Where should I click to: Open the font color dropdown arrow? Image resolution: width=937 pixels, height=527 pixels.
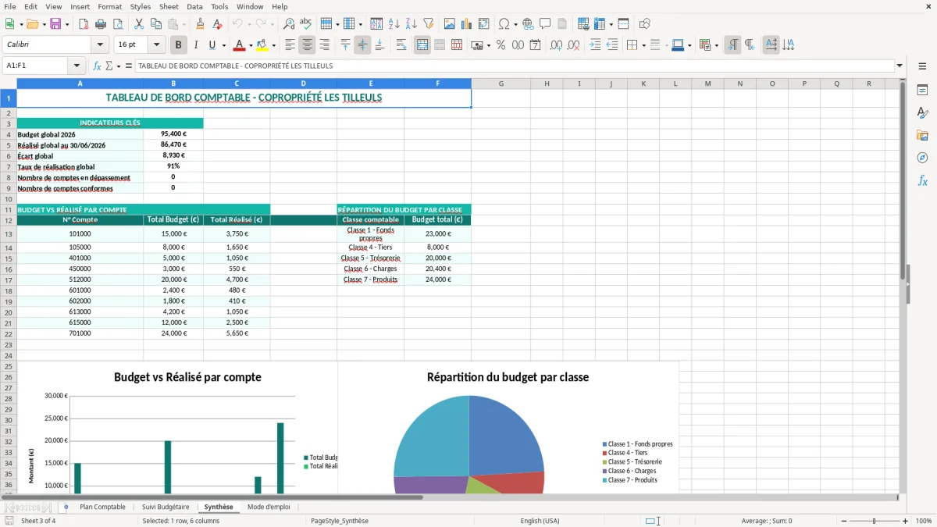click(x=251, y=45)
